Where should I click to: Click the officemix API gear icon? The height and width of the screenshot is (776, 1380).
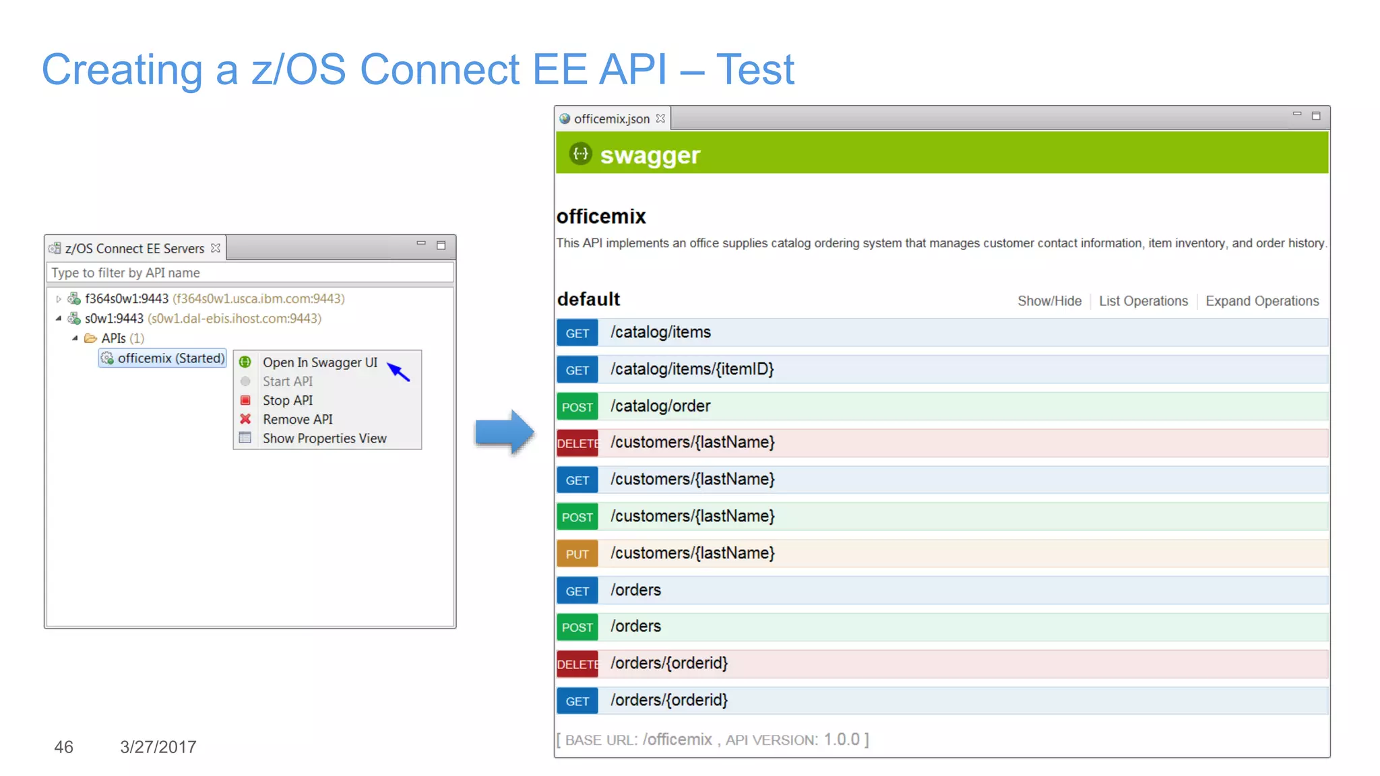point(107,358)
